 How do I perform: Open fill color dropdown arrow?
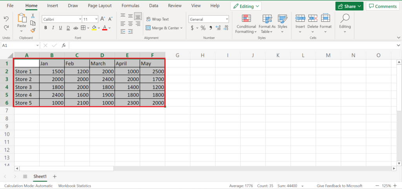tap(99, 28)
